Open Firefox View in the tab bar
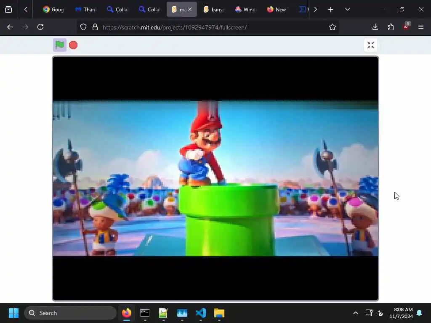Viewport: 431px width, 323px height. 8,10
